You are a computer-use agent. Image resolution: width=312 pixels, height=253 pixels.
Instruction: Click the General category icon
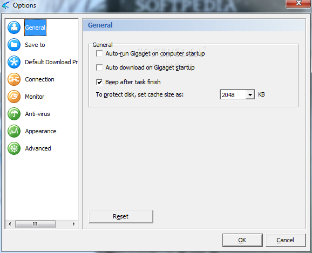14,28
